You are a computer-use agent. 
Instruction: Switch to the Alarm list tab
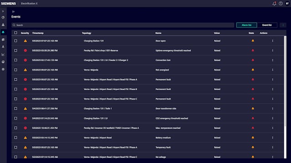[246, 25]
